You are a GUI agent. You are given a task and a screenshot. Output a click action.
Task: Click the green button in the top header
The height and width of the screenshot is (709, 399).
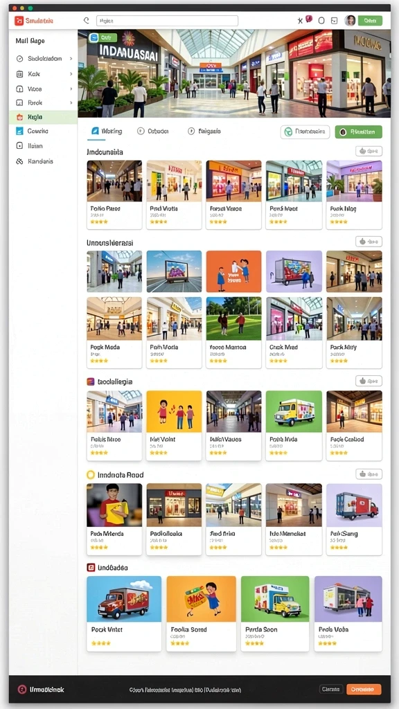tap(370, 20)
